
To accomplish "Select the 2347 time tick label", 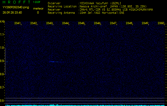I will [113, 23].
